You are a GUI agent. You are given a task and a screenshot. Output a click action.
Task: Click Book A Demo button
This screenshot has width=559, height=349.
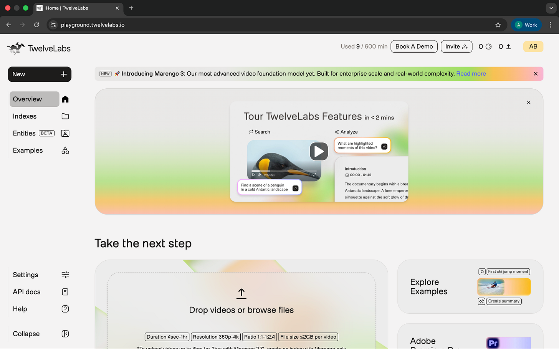point(414,46)
